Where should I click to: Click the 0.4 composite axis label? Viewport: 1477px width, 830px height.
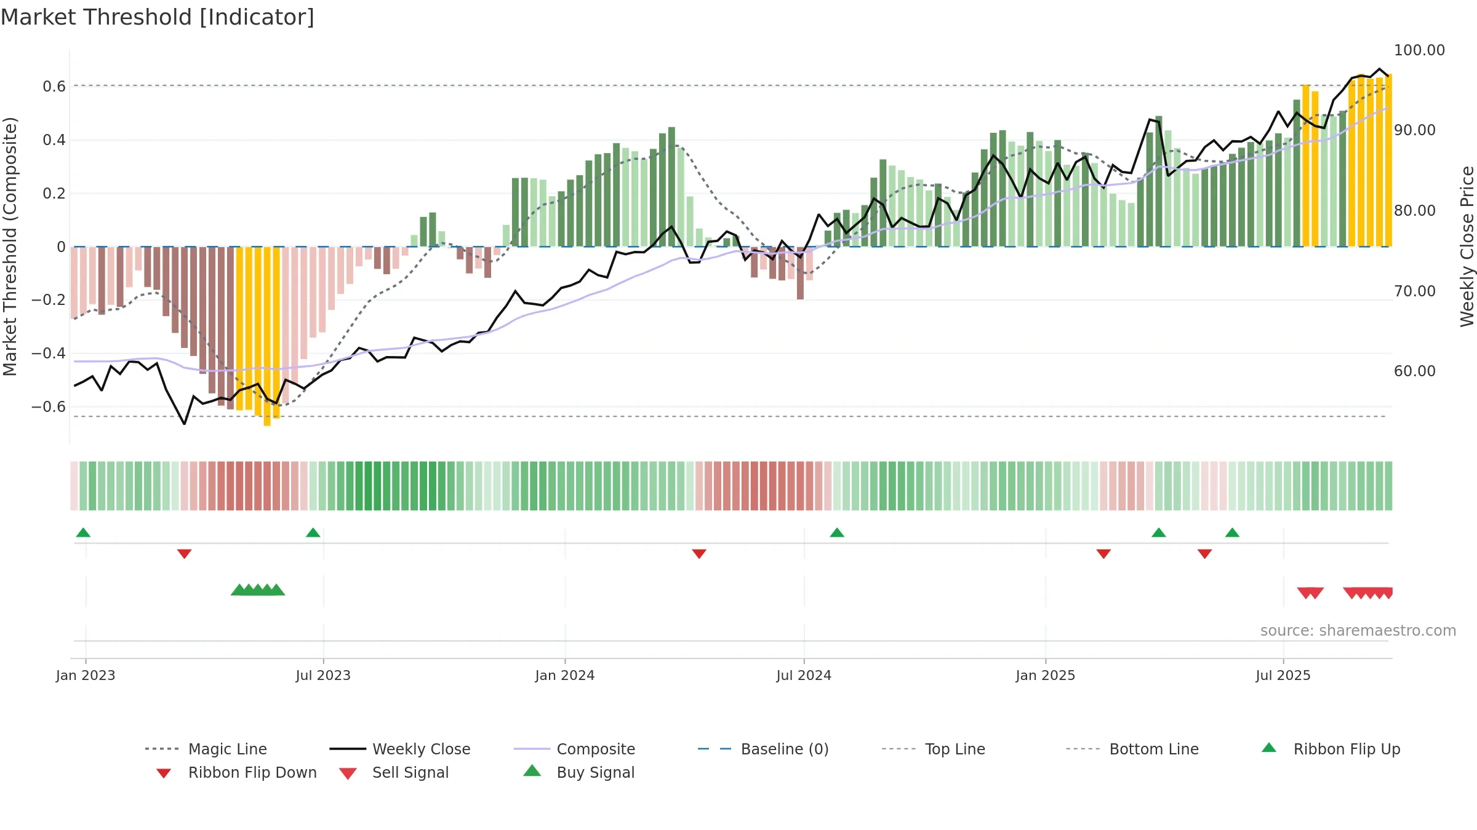tap(54, 140)
